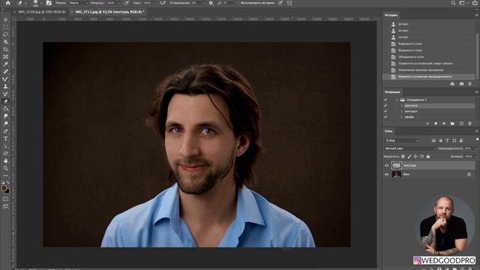
Task: Select the Hand tool
Action: click(5, 160)
